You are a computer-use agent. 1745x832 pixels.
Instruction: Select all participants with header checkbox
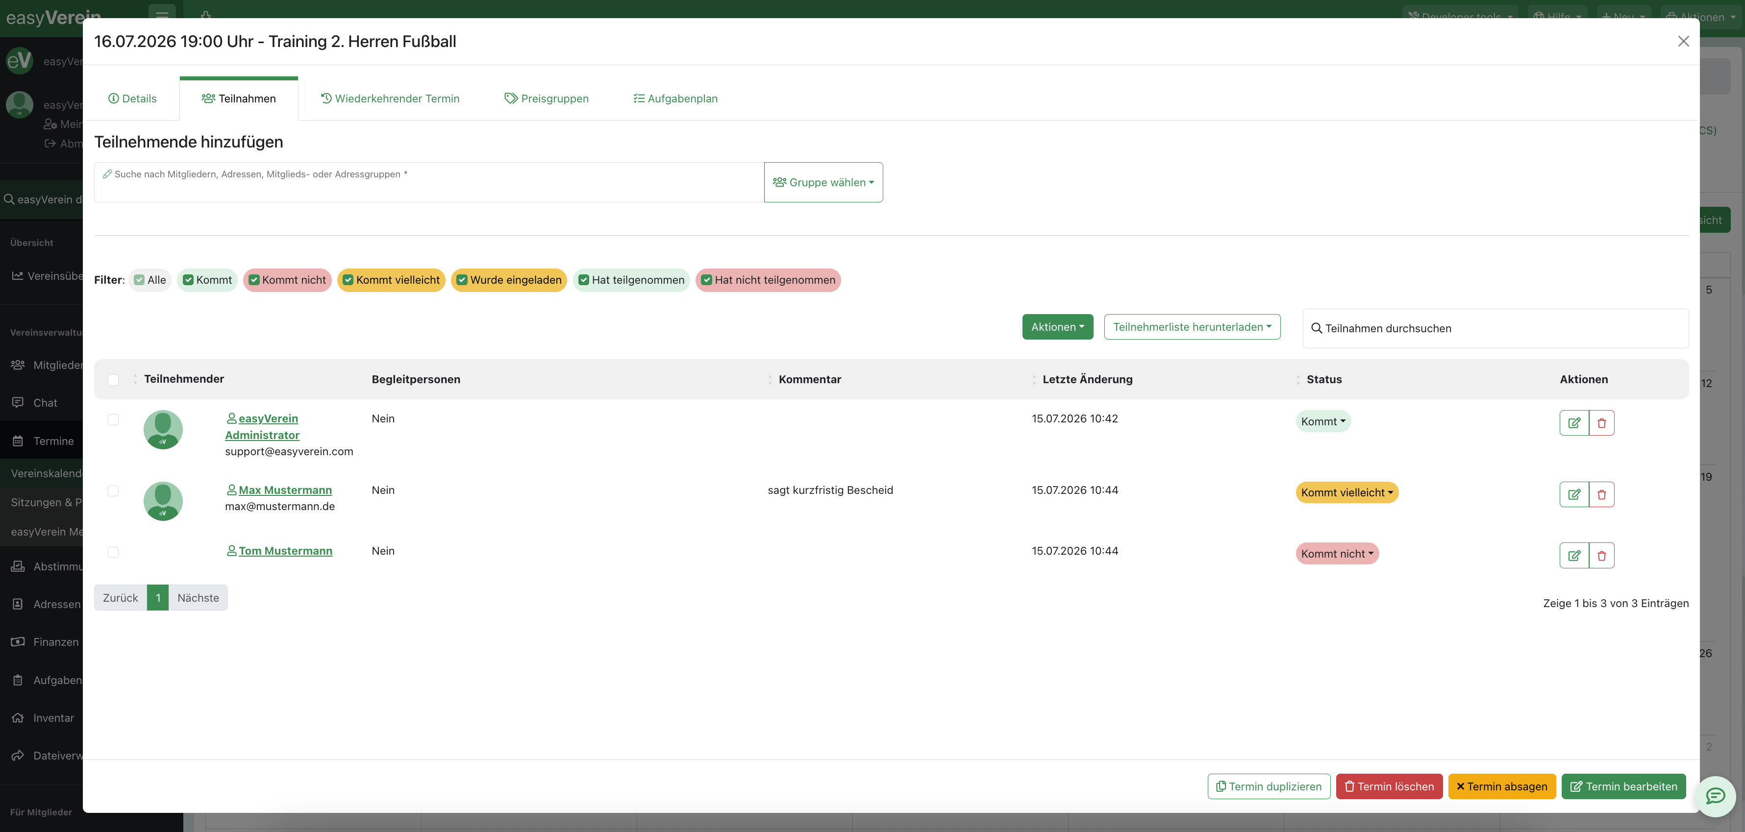tap(113, 380)
